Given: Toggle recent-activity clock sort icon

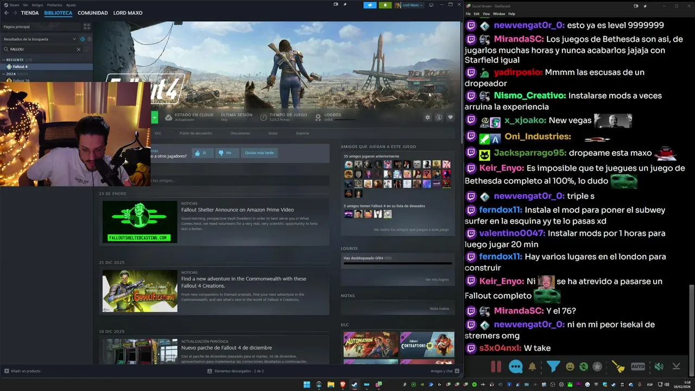Looking at the screenshot, I should tap(83, 39).
